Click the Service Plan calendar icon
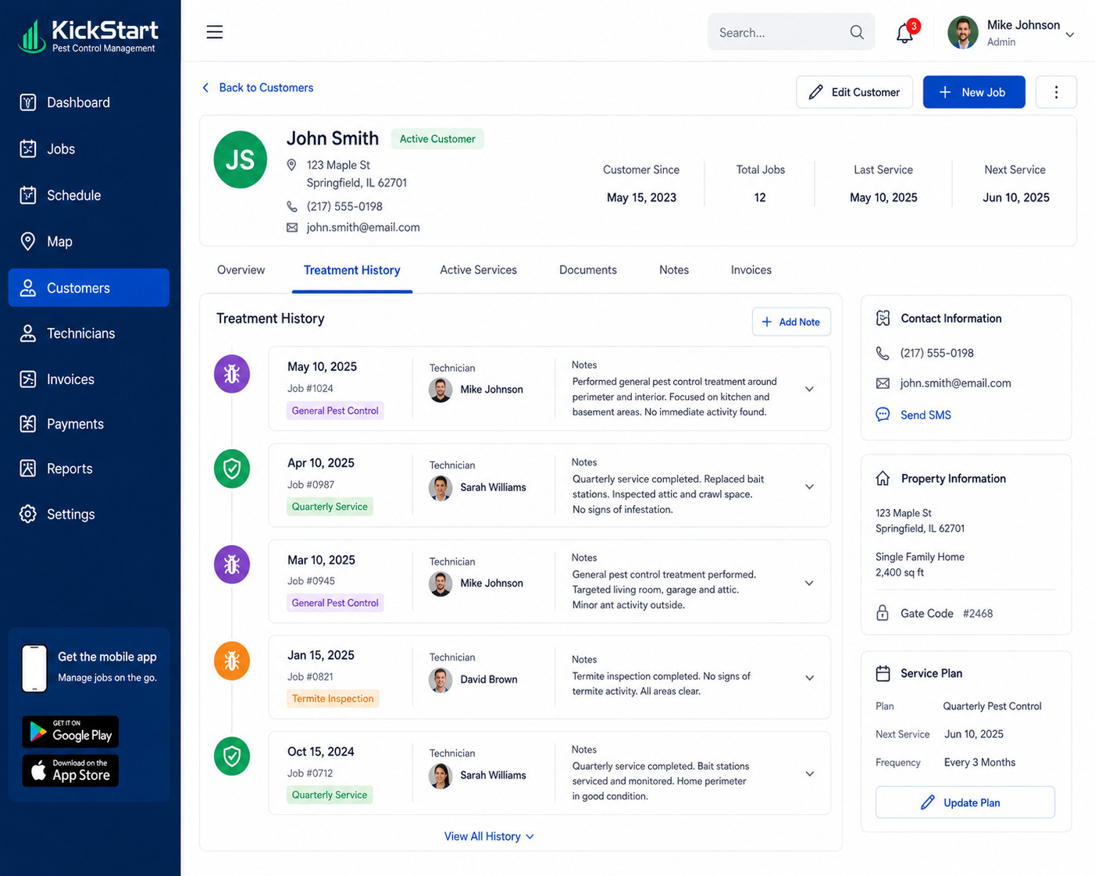This screenshot has width=1095, height=876. pos(883,673)
